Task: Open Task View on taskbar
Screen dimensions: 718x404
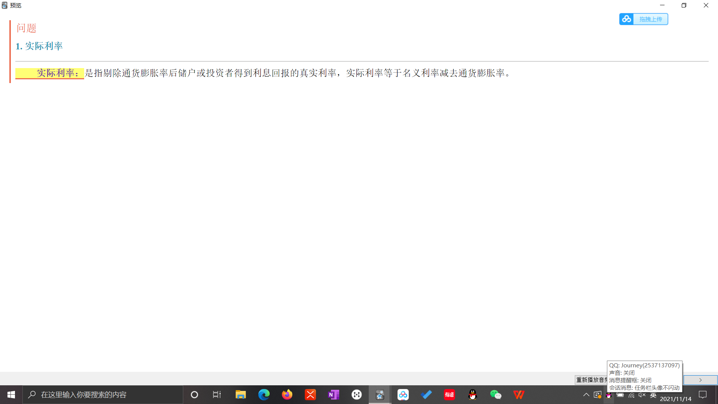Action: tap(217, 395)
